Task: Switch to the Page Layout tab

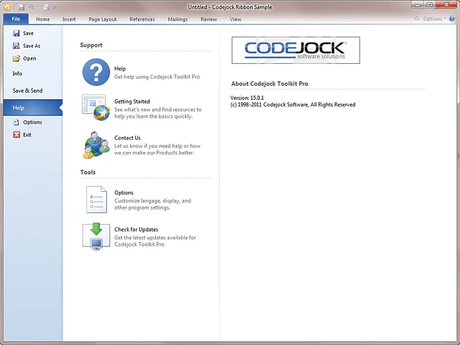Action: click(102, 19)
